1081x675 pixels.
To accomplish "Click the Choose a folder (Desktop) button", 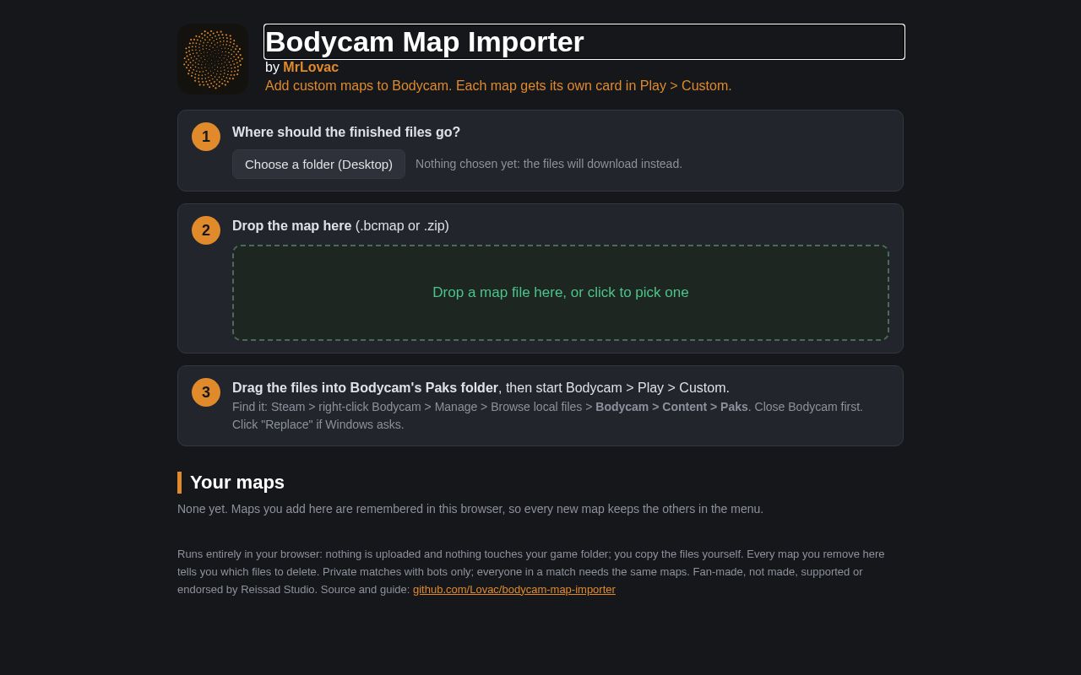I will (318, 164).
